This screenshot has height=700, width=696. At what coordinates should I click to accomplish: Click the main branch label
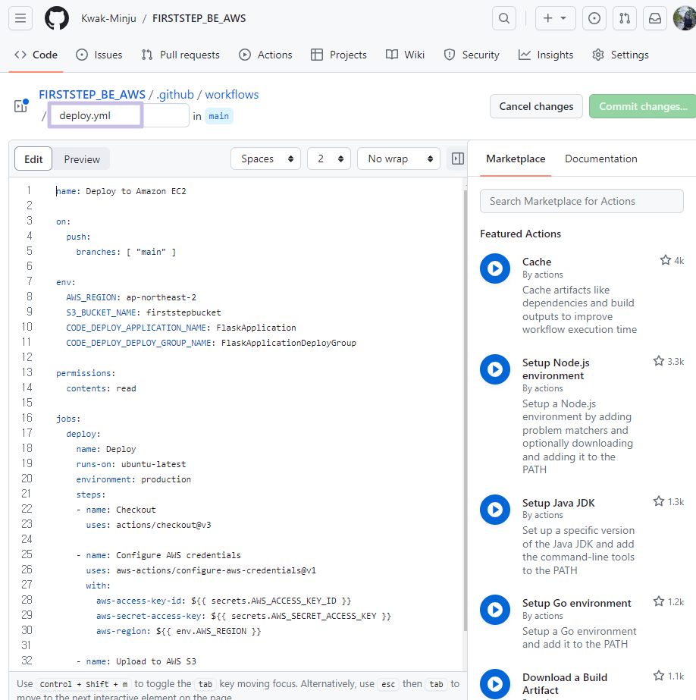218,116
